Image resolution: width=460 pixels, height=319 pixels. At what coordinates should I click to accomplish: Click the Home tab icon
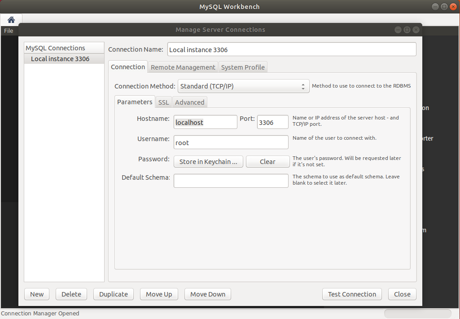11,20
